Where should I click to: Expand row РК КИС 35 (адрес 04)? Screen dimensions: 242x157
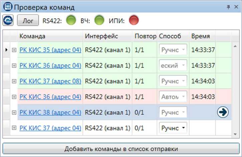pos(14,50)
